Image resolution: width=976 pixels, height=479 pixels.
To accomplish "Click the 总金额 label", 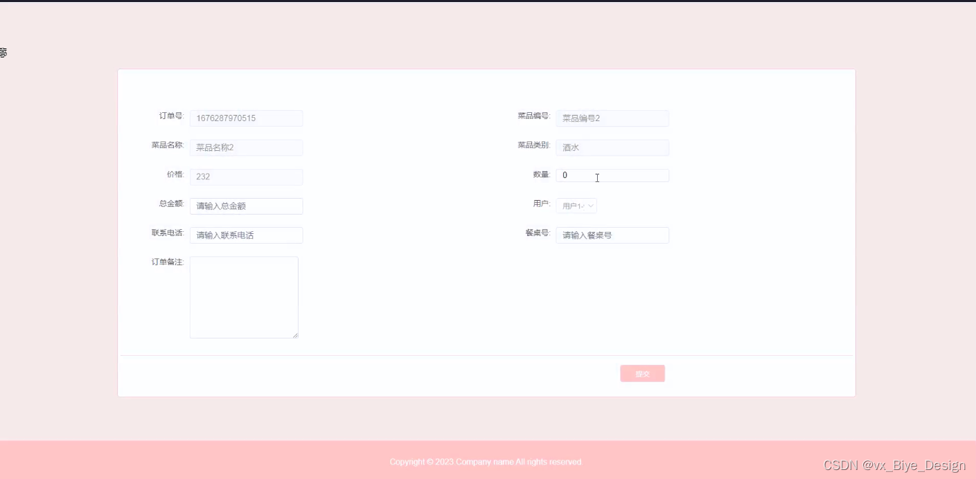I will tap(171, 204).
